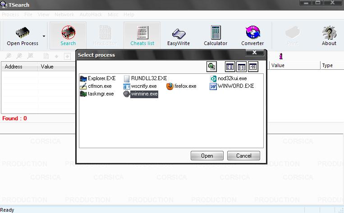Select taskmgr.exe in the process list
344x213 pixels.
(97, 94)
